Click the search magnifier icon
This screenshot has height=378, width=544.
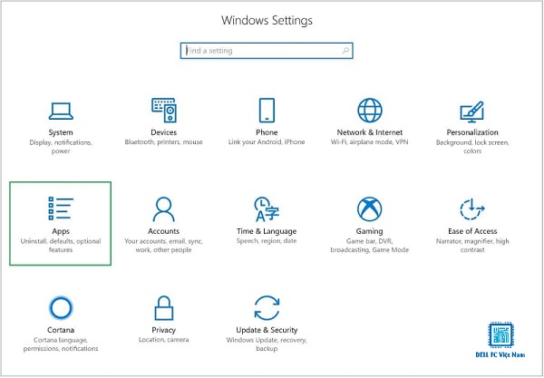click(345, 51)
